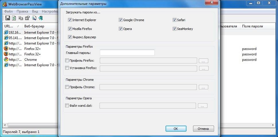Screen dimensions: 278x137
Task: Click browse button next to Установка Firefox
Action: (204, 68)
